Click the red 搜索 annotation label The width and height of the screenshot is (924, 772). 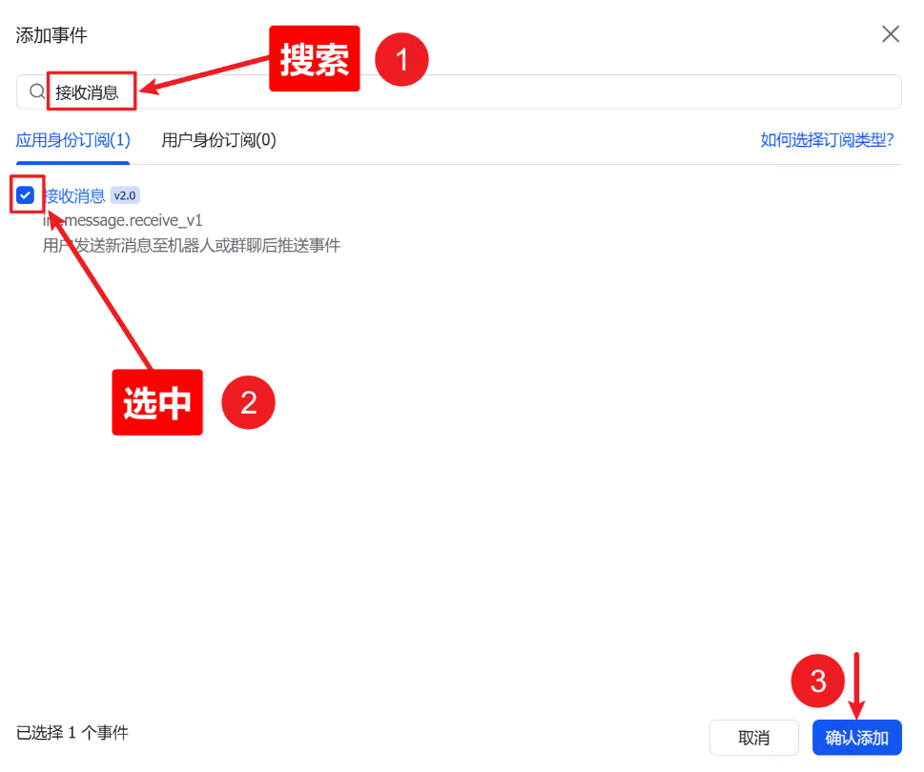coord(314,59)
